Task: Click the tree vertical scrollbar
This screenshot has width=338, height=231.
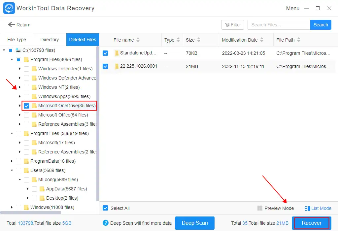Action: 98,124
